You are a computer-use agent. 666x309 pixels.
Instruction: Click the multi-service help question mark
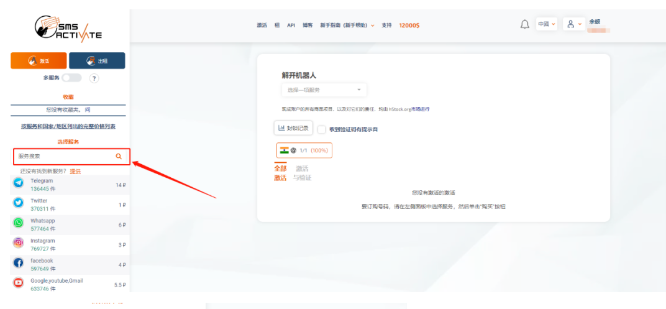tap(94, 78)
